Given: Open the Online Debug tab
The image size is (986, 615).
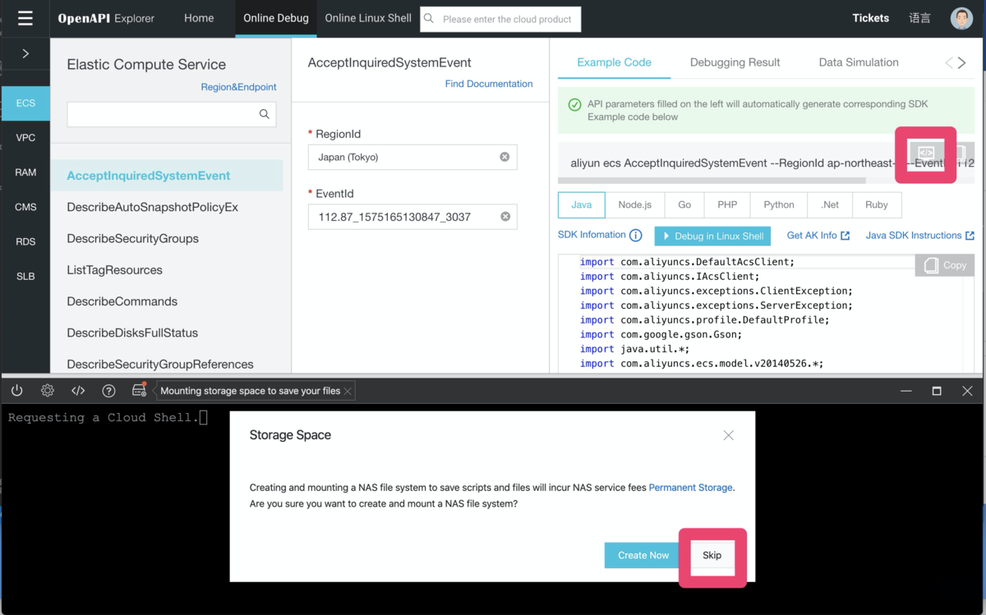Looking at the screenshot, I should (x=276, y=18).
